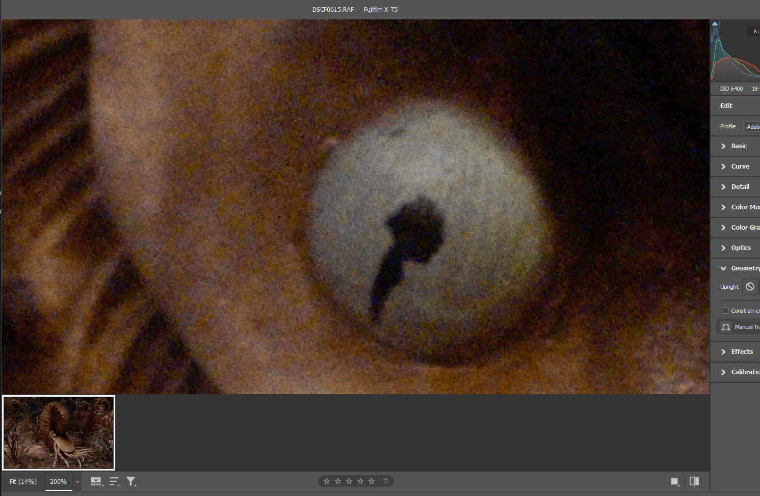Screen dimensions: 760x496
Task: Turn off Upright correction icon
Action: point(750,287)
